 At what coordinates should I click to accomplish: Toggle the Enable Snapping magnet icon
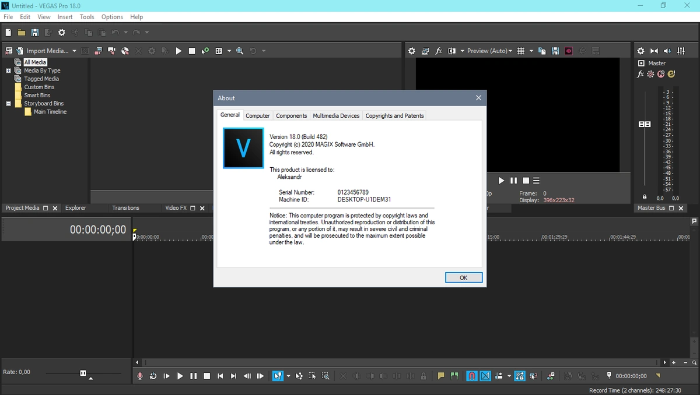(472, 376)
